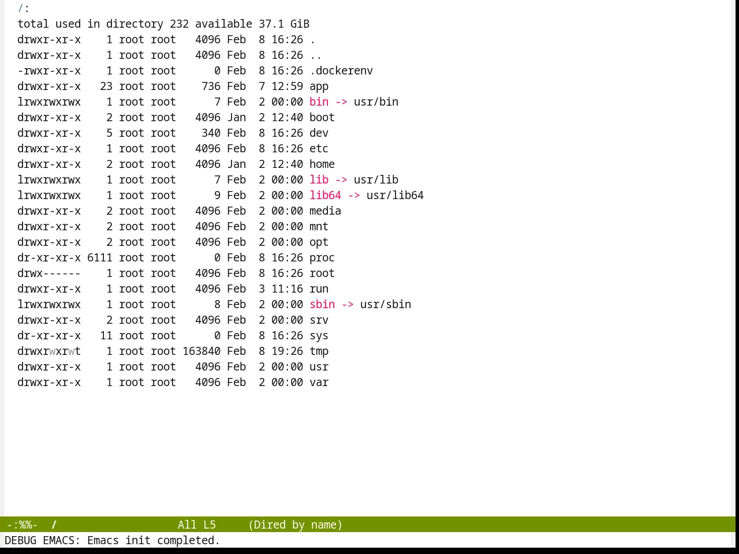Open the usr directory
The image size is (739, 554).
pyautogui.click(x=319, y=367)
